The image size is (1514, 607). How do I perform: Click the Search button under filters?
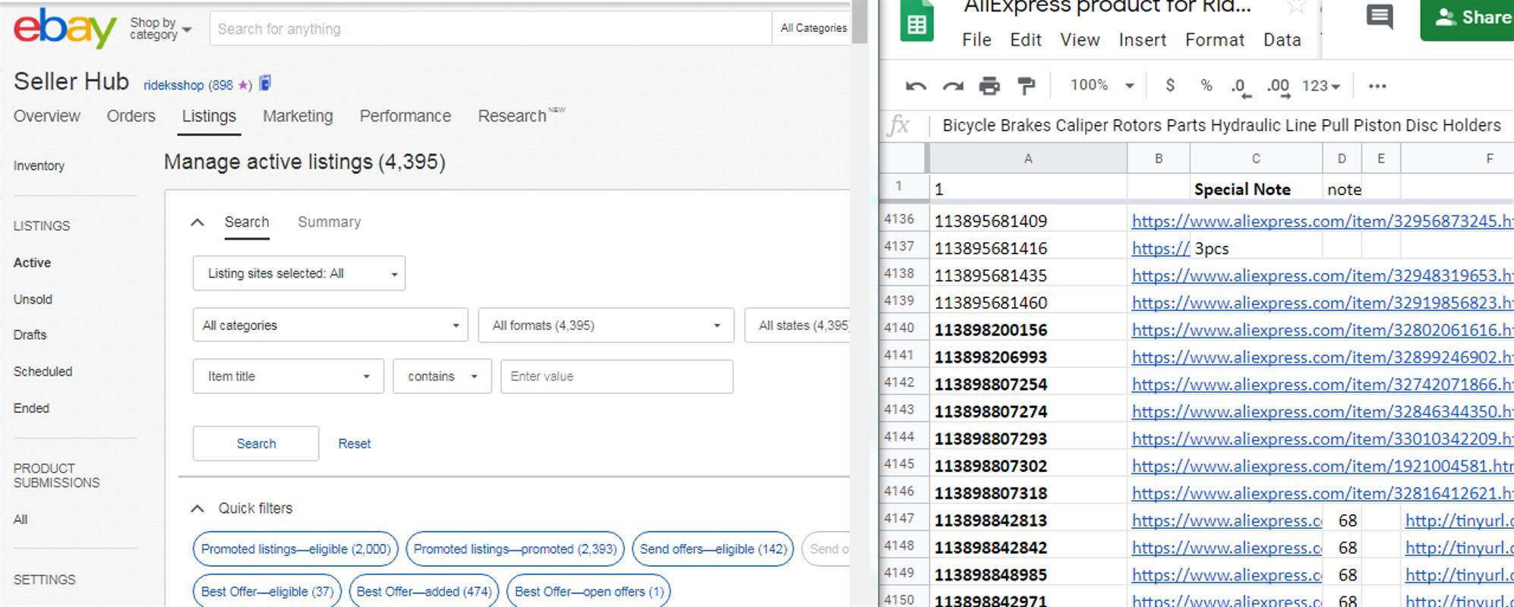tap(256, 444)
